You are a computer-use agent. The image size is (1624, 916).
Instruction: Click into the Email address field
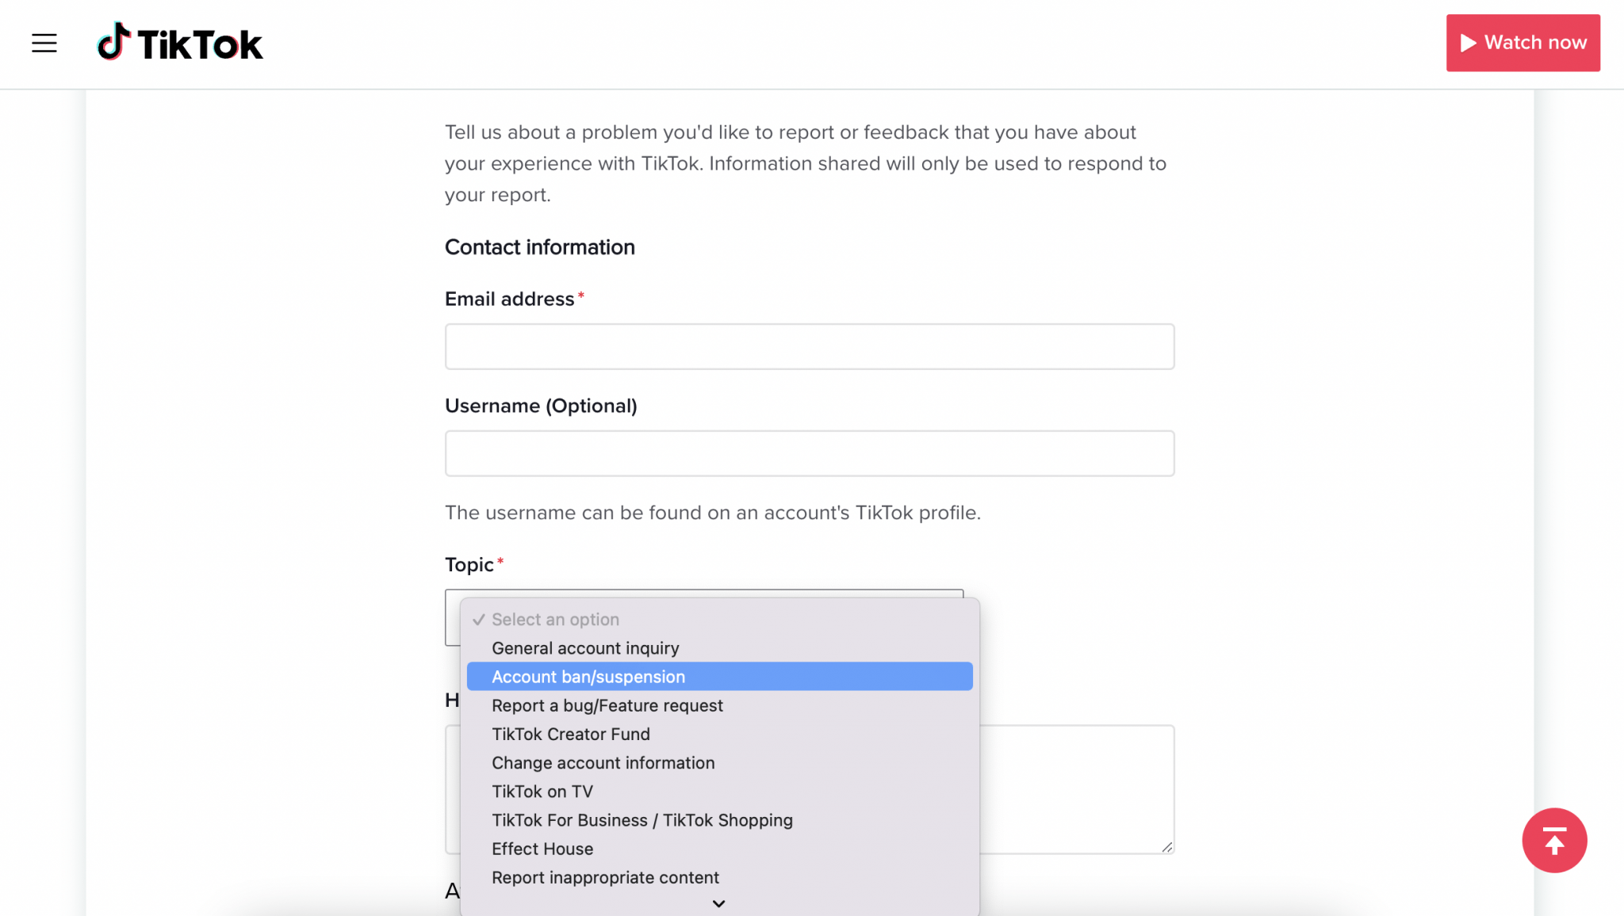click(x=809, y=346)
